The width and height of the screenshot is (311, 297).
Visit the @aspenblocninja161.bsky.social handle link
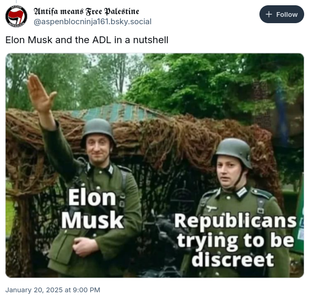(x=93, y=22)
